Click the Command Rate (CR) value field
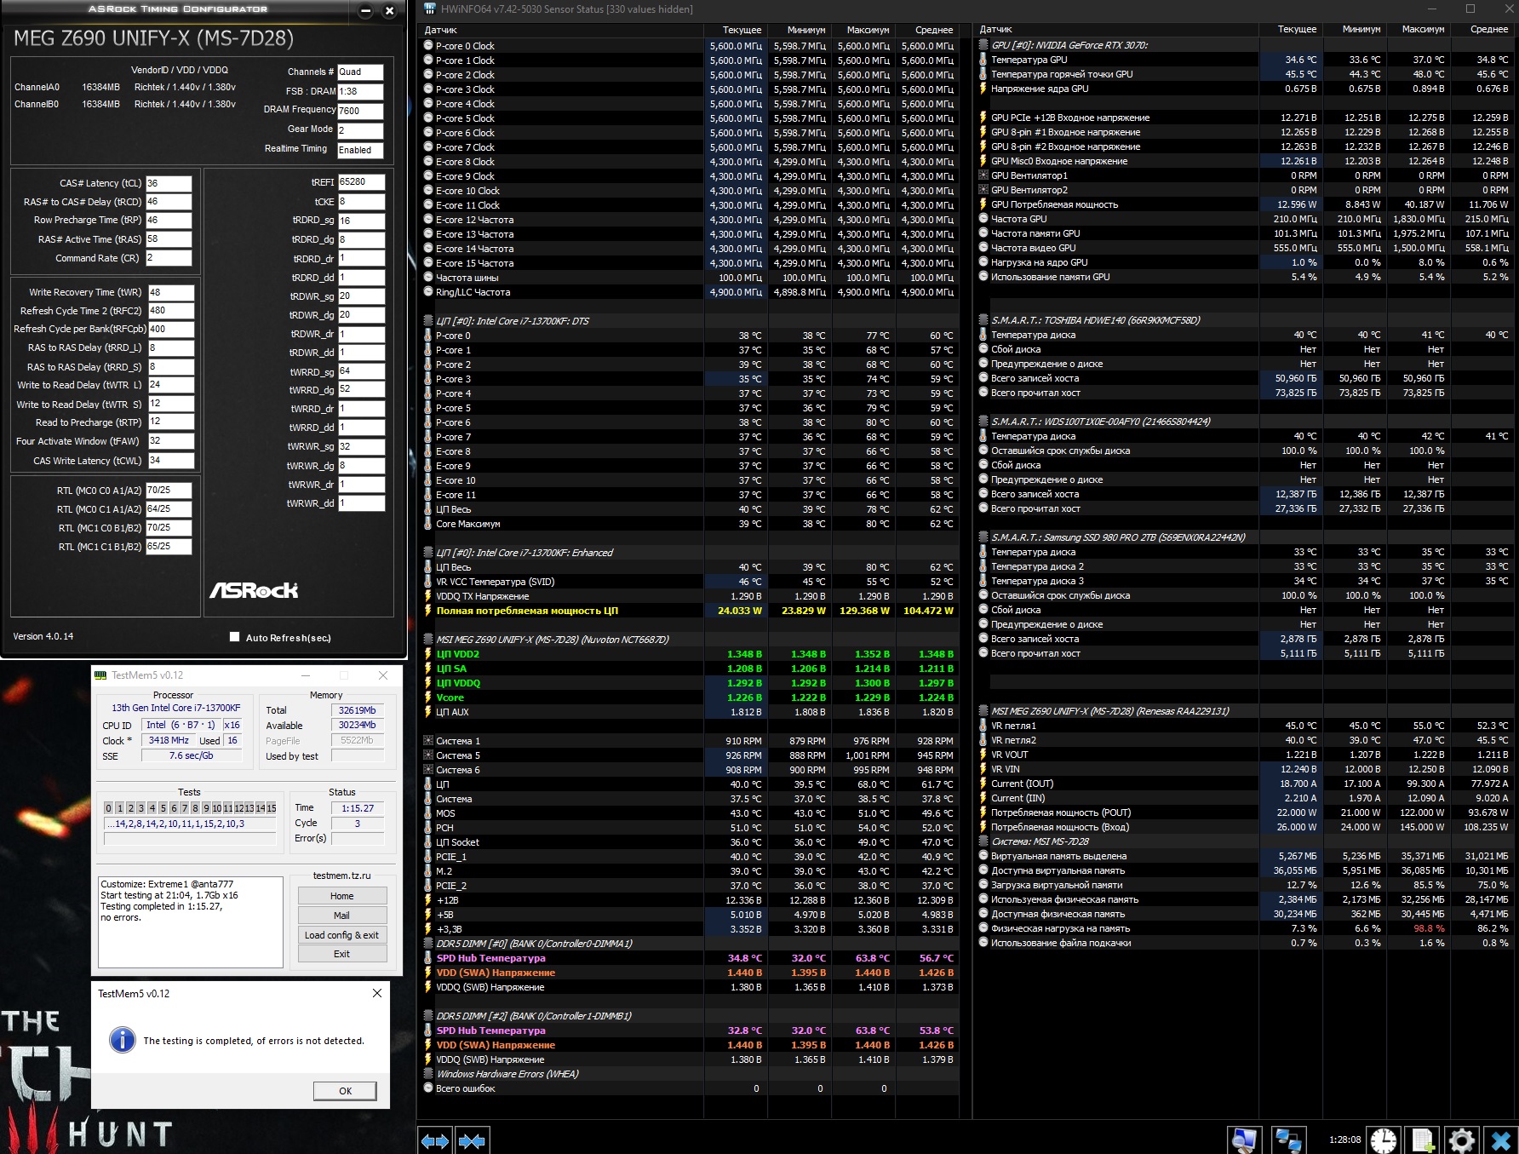This screenshot has height=1154, width=1519. [x=169, y=257]
